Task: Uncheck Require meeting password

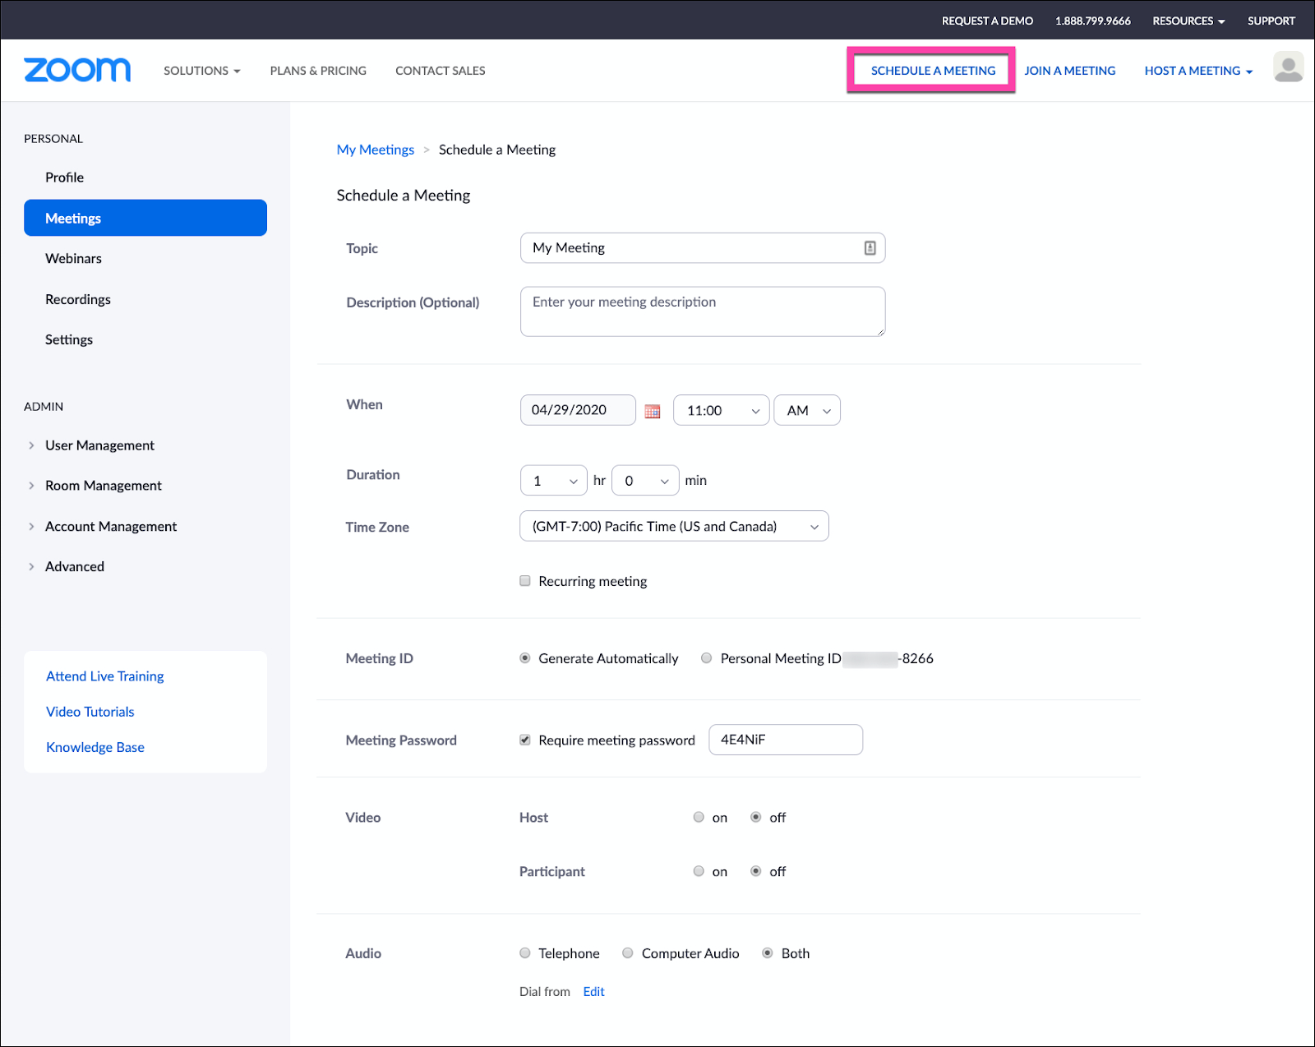Action: [525, 740]
